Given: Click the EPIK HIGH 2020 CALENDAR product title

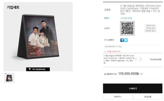Looking at the screenshot, I should point(140,10).
